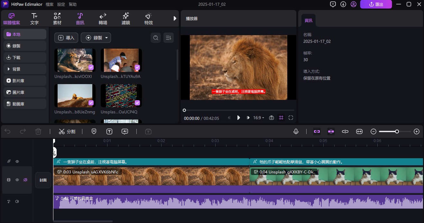Select the microphone voiceover record icon
Screen dimensions: 424x223
pos(296,131)
